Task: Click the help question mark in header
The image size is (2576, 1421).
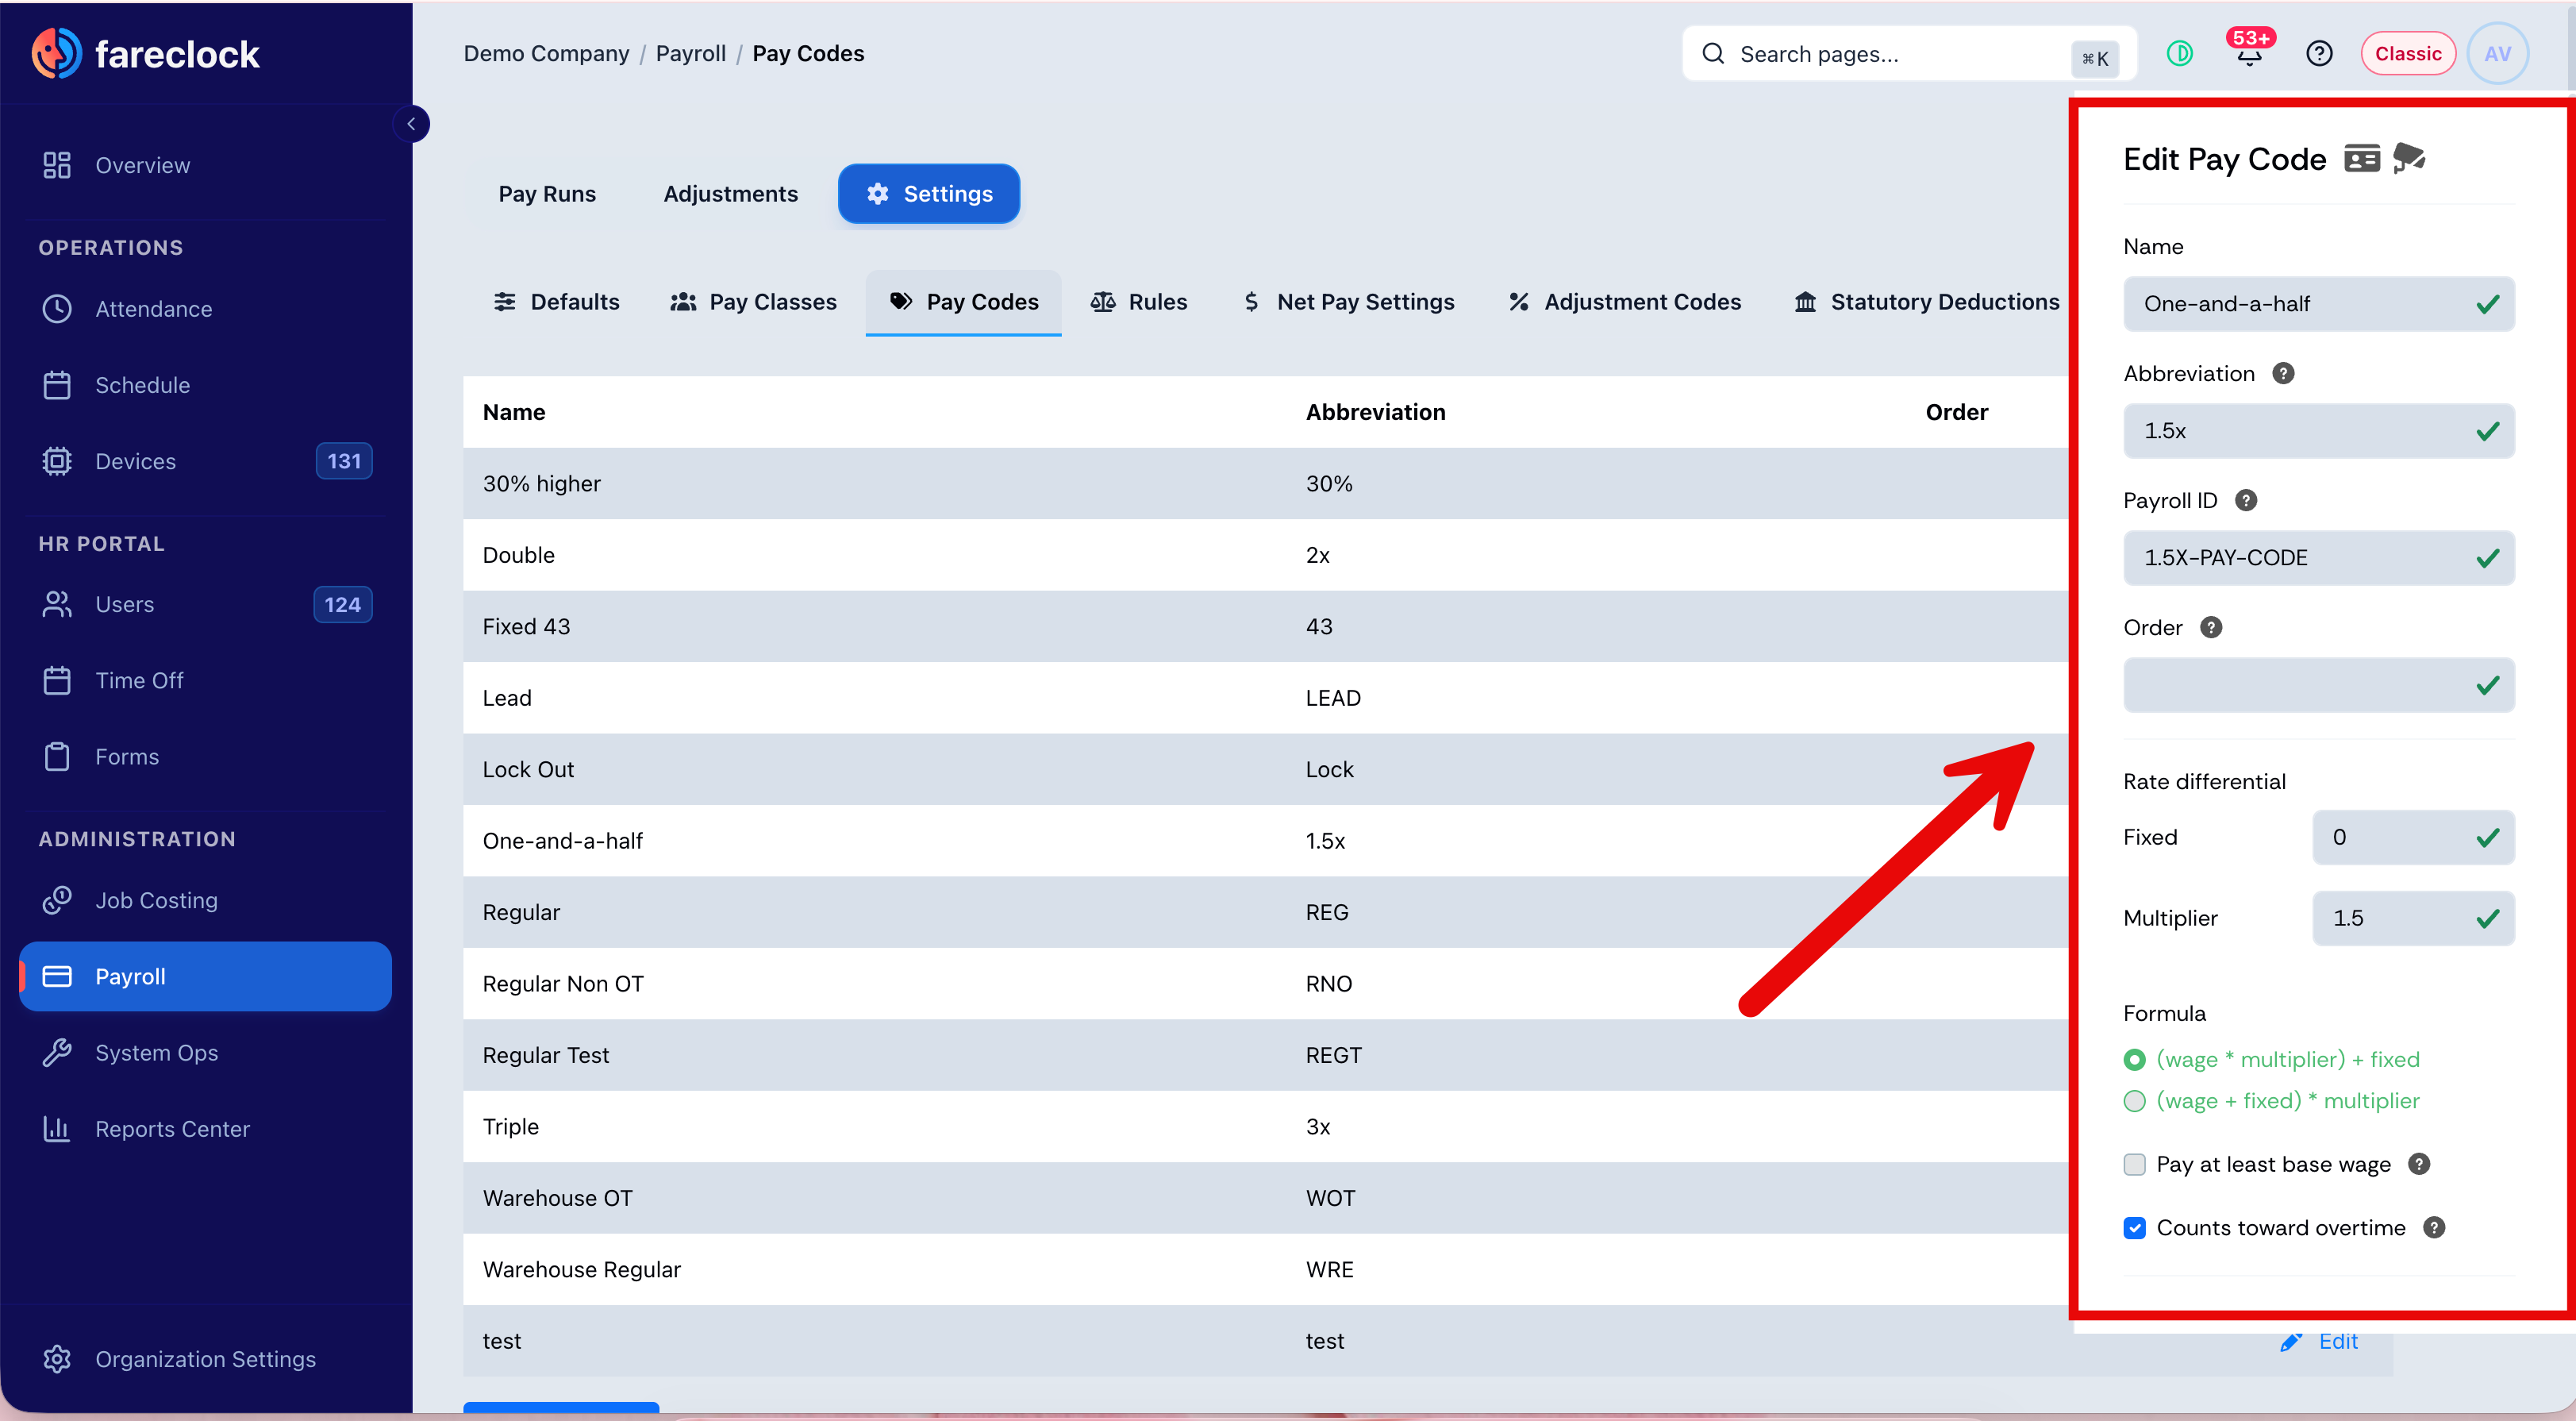Action: point(2319,54)
